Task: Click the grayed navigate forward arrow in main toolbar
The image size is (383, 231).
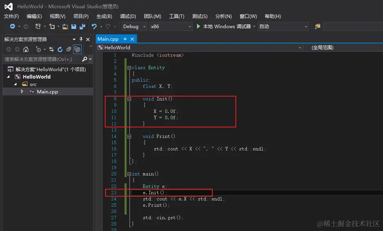Action: tap(26, 27)
